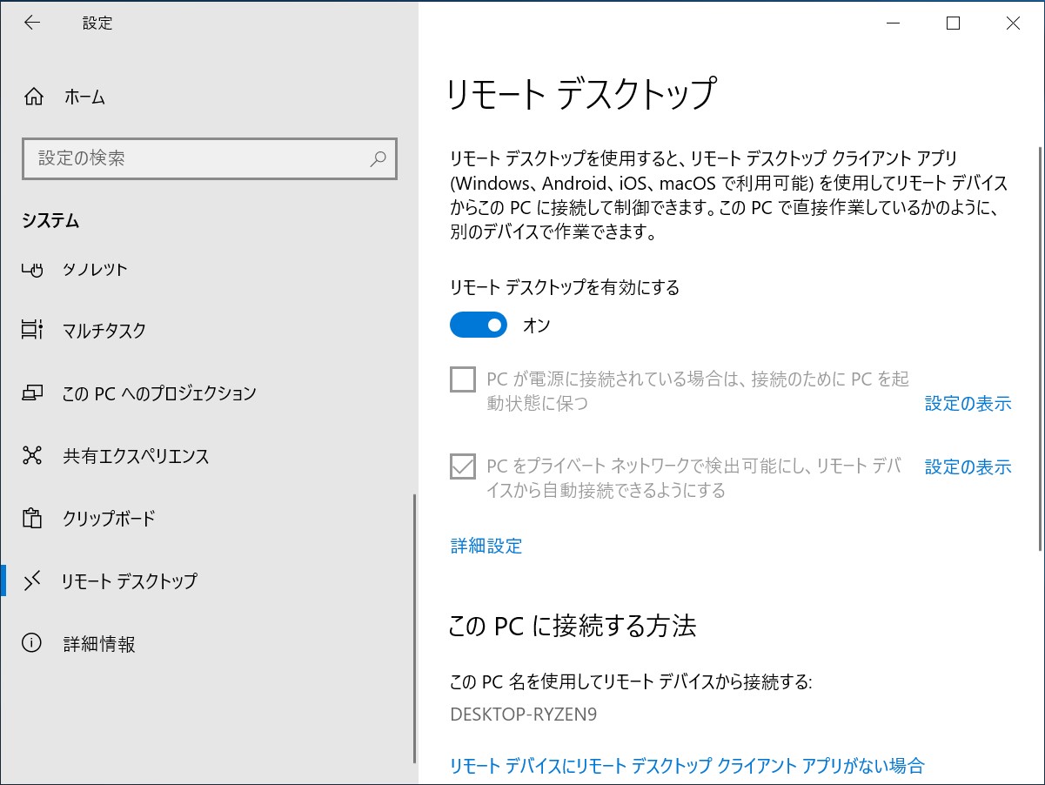
Task: Open マルチタスク settings from sidebar
Action: point(34,330)
